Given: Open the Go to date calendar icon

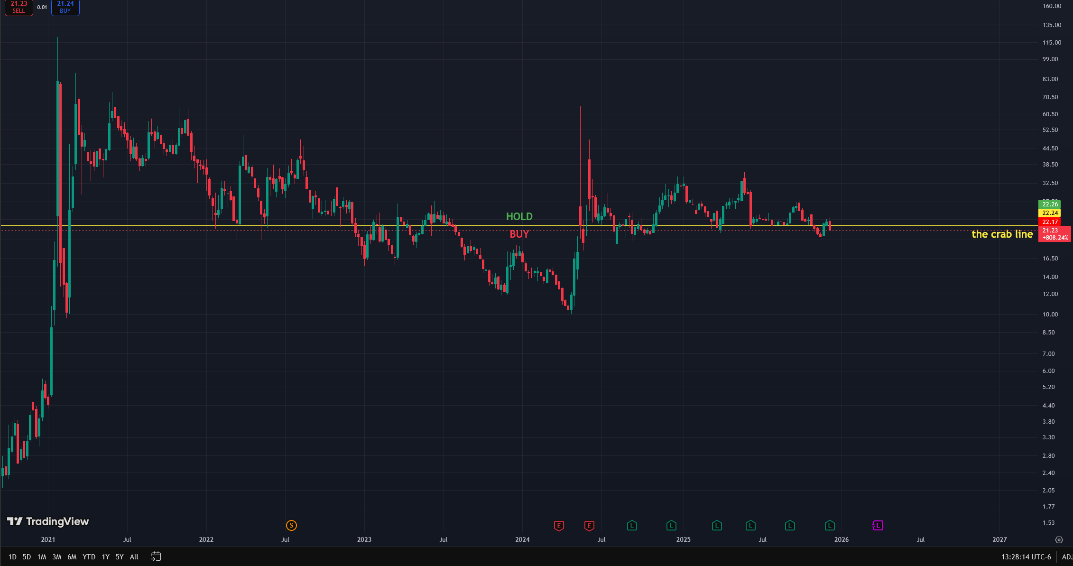Looking at the screenshot, I should pyautogui.click(x=156, y=557).
